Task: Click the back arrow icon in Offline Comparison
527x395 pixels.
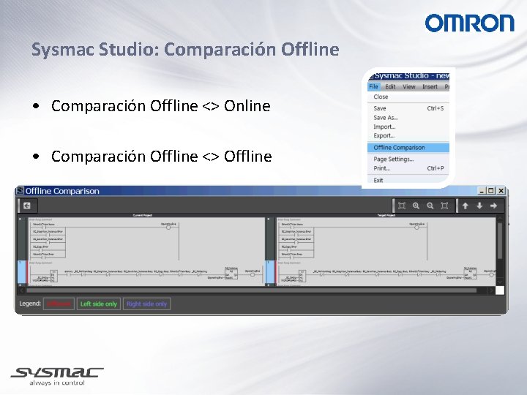Action: 27,206
